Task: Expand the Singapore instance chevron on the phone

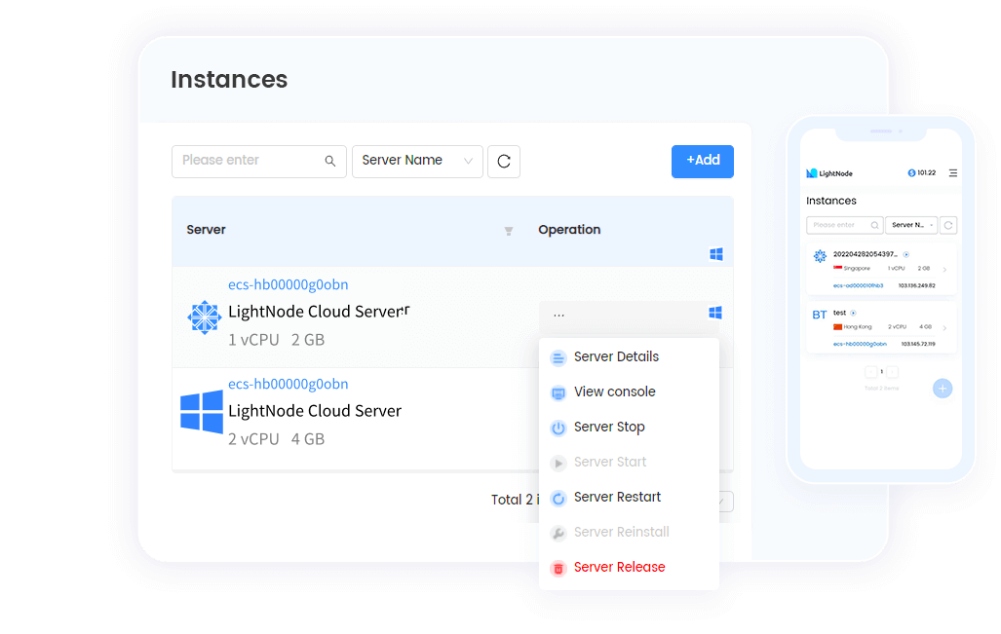Action: [x=944, y=270]
